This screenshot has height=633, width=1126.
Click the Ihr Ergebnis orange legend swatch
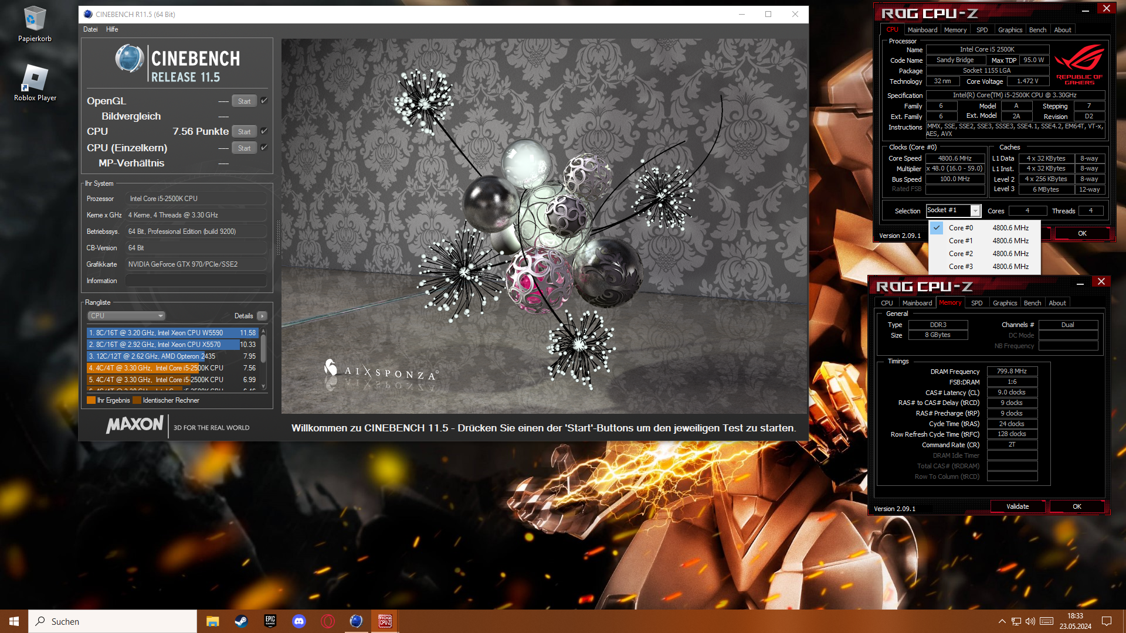point(91,400)
